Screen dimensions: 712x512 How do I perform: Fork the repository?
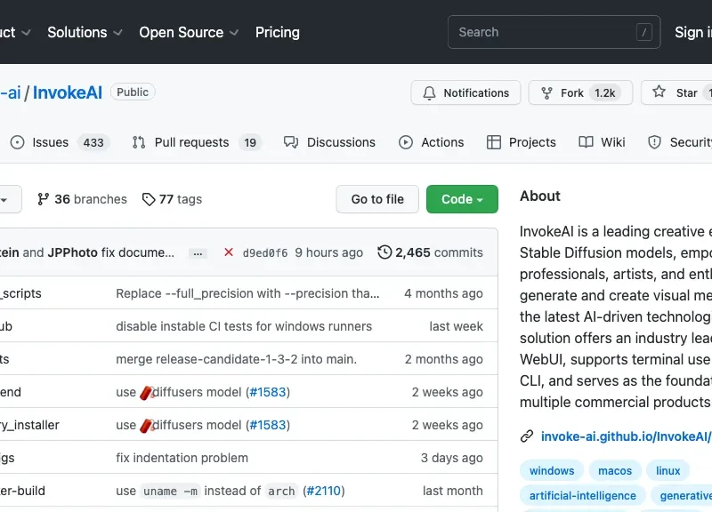coord(580,92)
